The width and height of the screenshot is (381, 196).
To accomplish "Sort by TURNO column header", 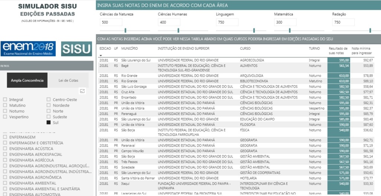I will (314, 49).
